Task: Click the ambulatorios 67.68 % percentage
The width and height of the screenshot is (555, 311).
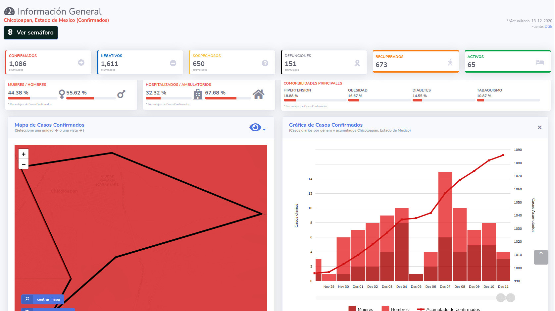Action: [215, 93]
